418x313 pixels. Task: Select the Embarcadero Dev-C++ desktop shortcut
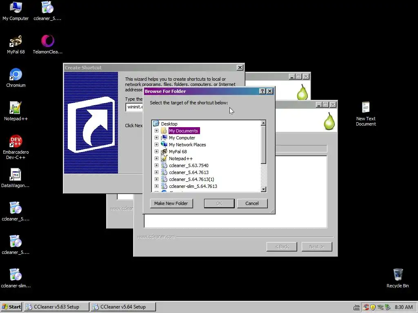tap(16, 148)
